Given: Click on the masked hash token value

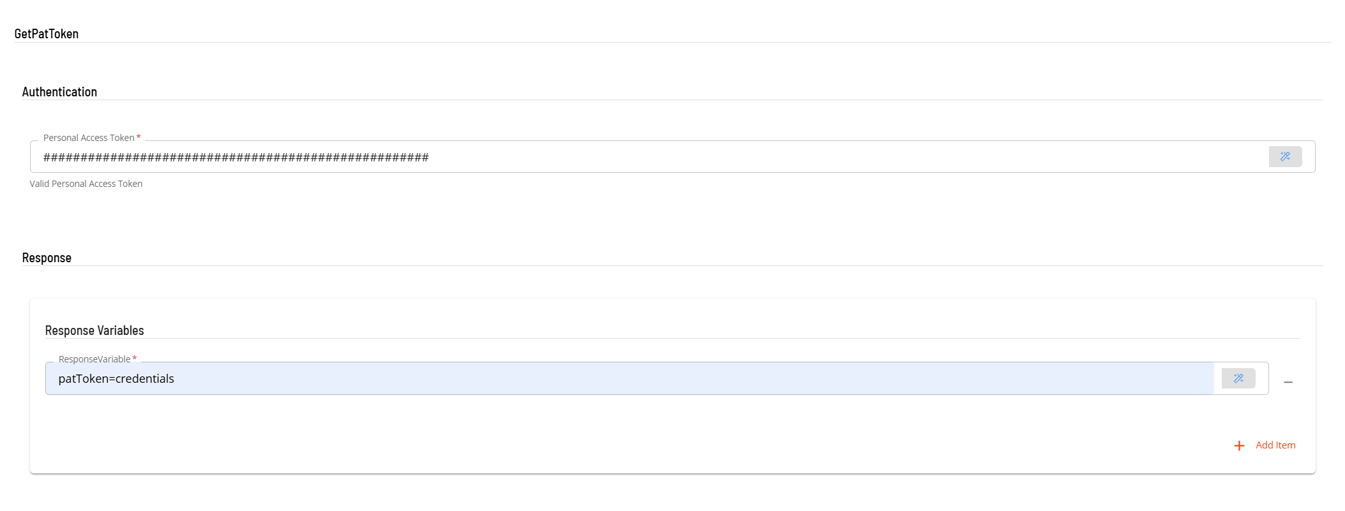Looking at the screenshot, I should pos(236,158).
